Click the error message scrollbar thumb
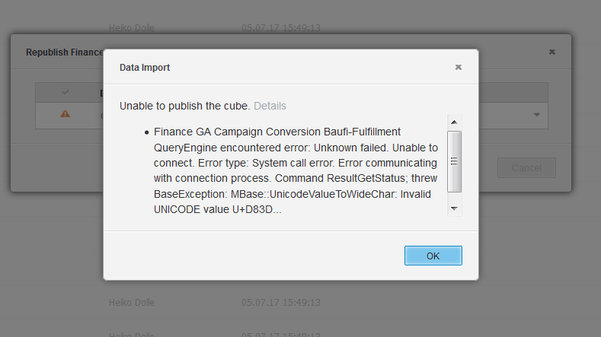 [454, 161]
